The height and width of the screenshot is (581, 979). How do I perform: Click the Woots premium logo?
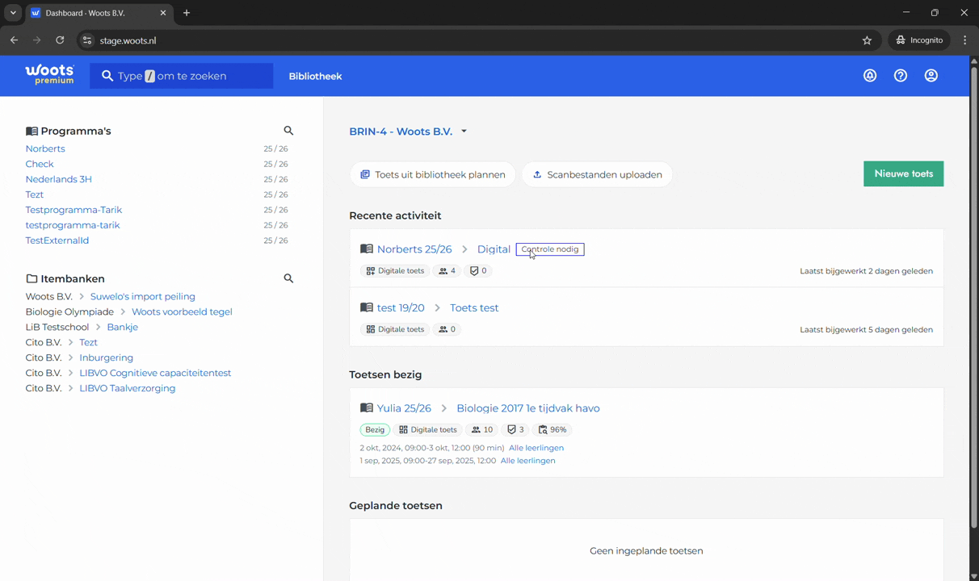coord(49,75)
